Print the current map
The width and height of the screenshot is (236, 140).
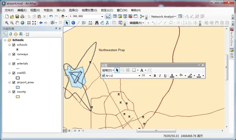22,16
